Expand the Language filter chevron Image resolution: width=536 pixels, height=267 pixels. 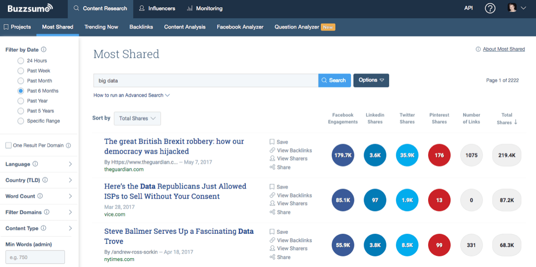pos(71,164)
